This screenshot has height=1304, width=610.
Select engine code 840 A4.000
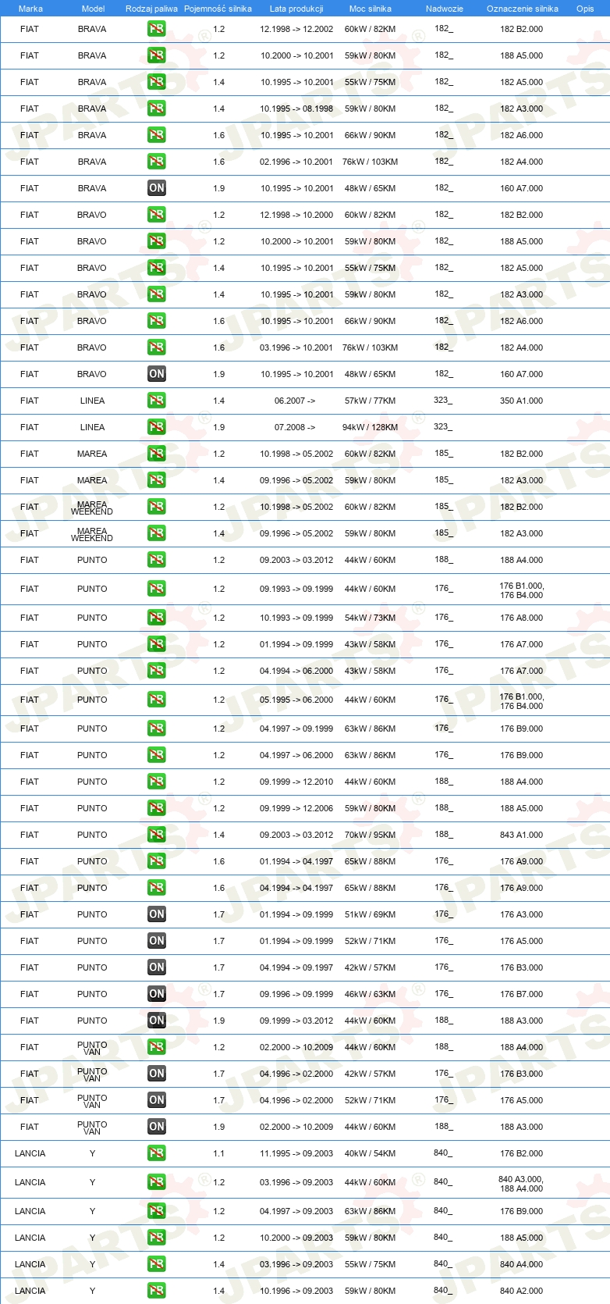pos(522,1264)
